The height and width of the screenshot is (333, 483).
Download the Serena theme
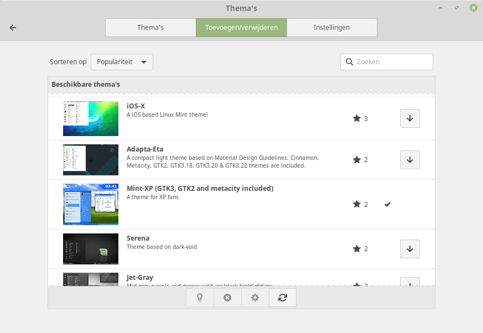(409, 248)
